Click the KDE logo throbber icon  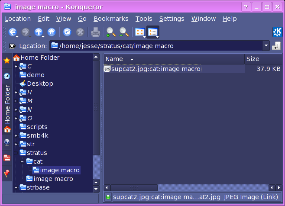tap(277, 32)
